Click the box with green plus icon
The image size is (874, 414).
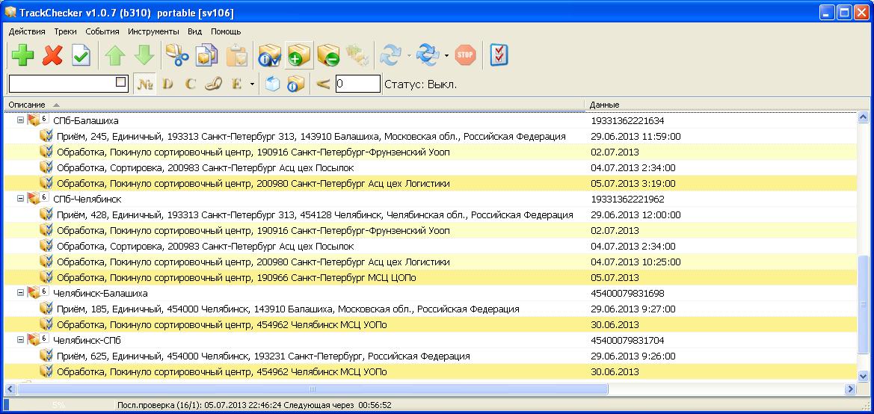tap(298, 55)
